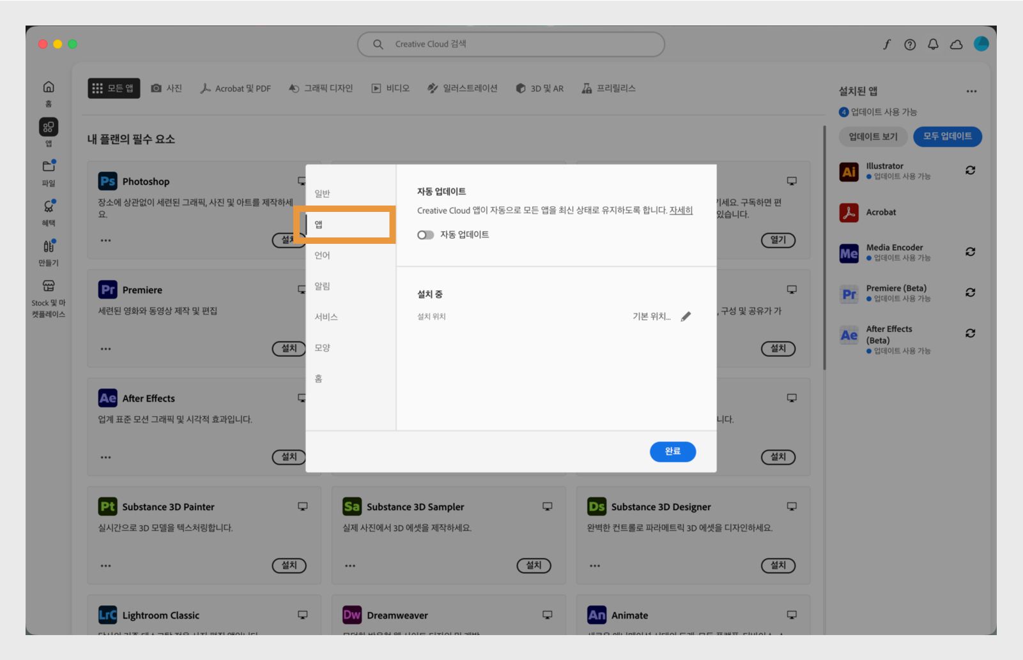This screenshot has width=1023, height=660.
Task: Update Premiere (Beta) via refresh icon
Action: click(x=970, y=292)
